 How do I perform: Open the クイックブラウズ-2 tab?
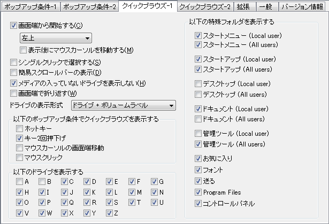(x=205, y=7)
